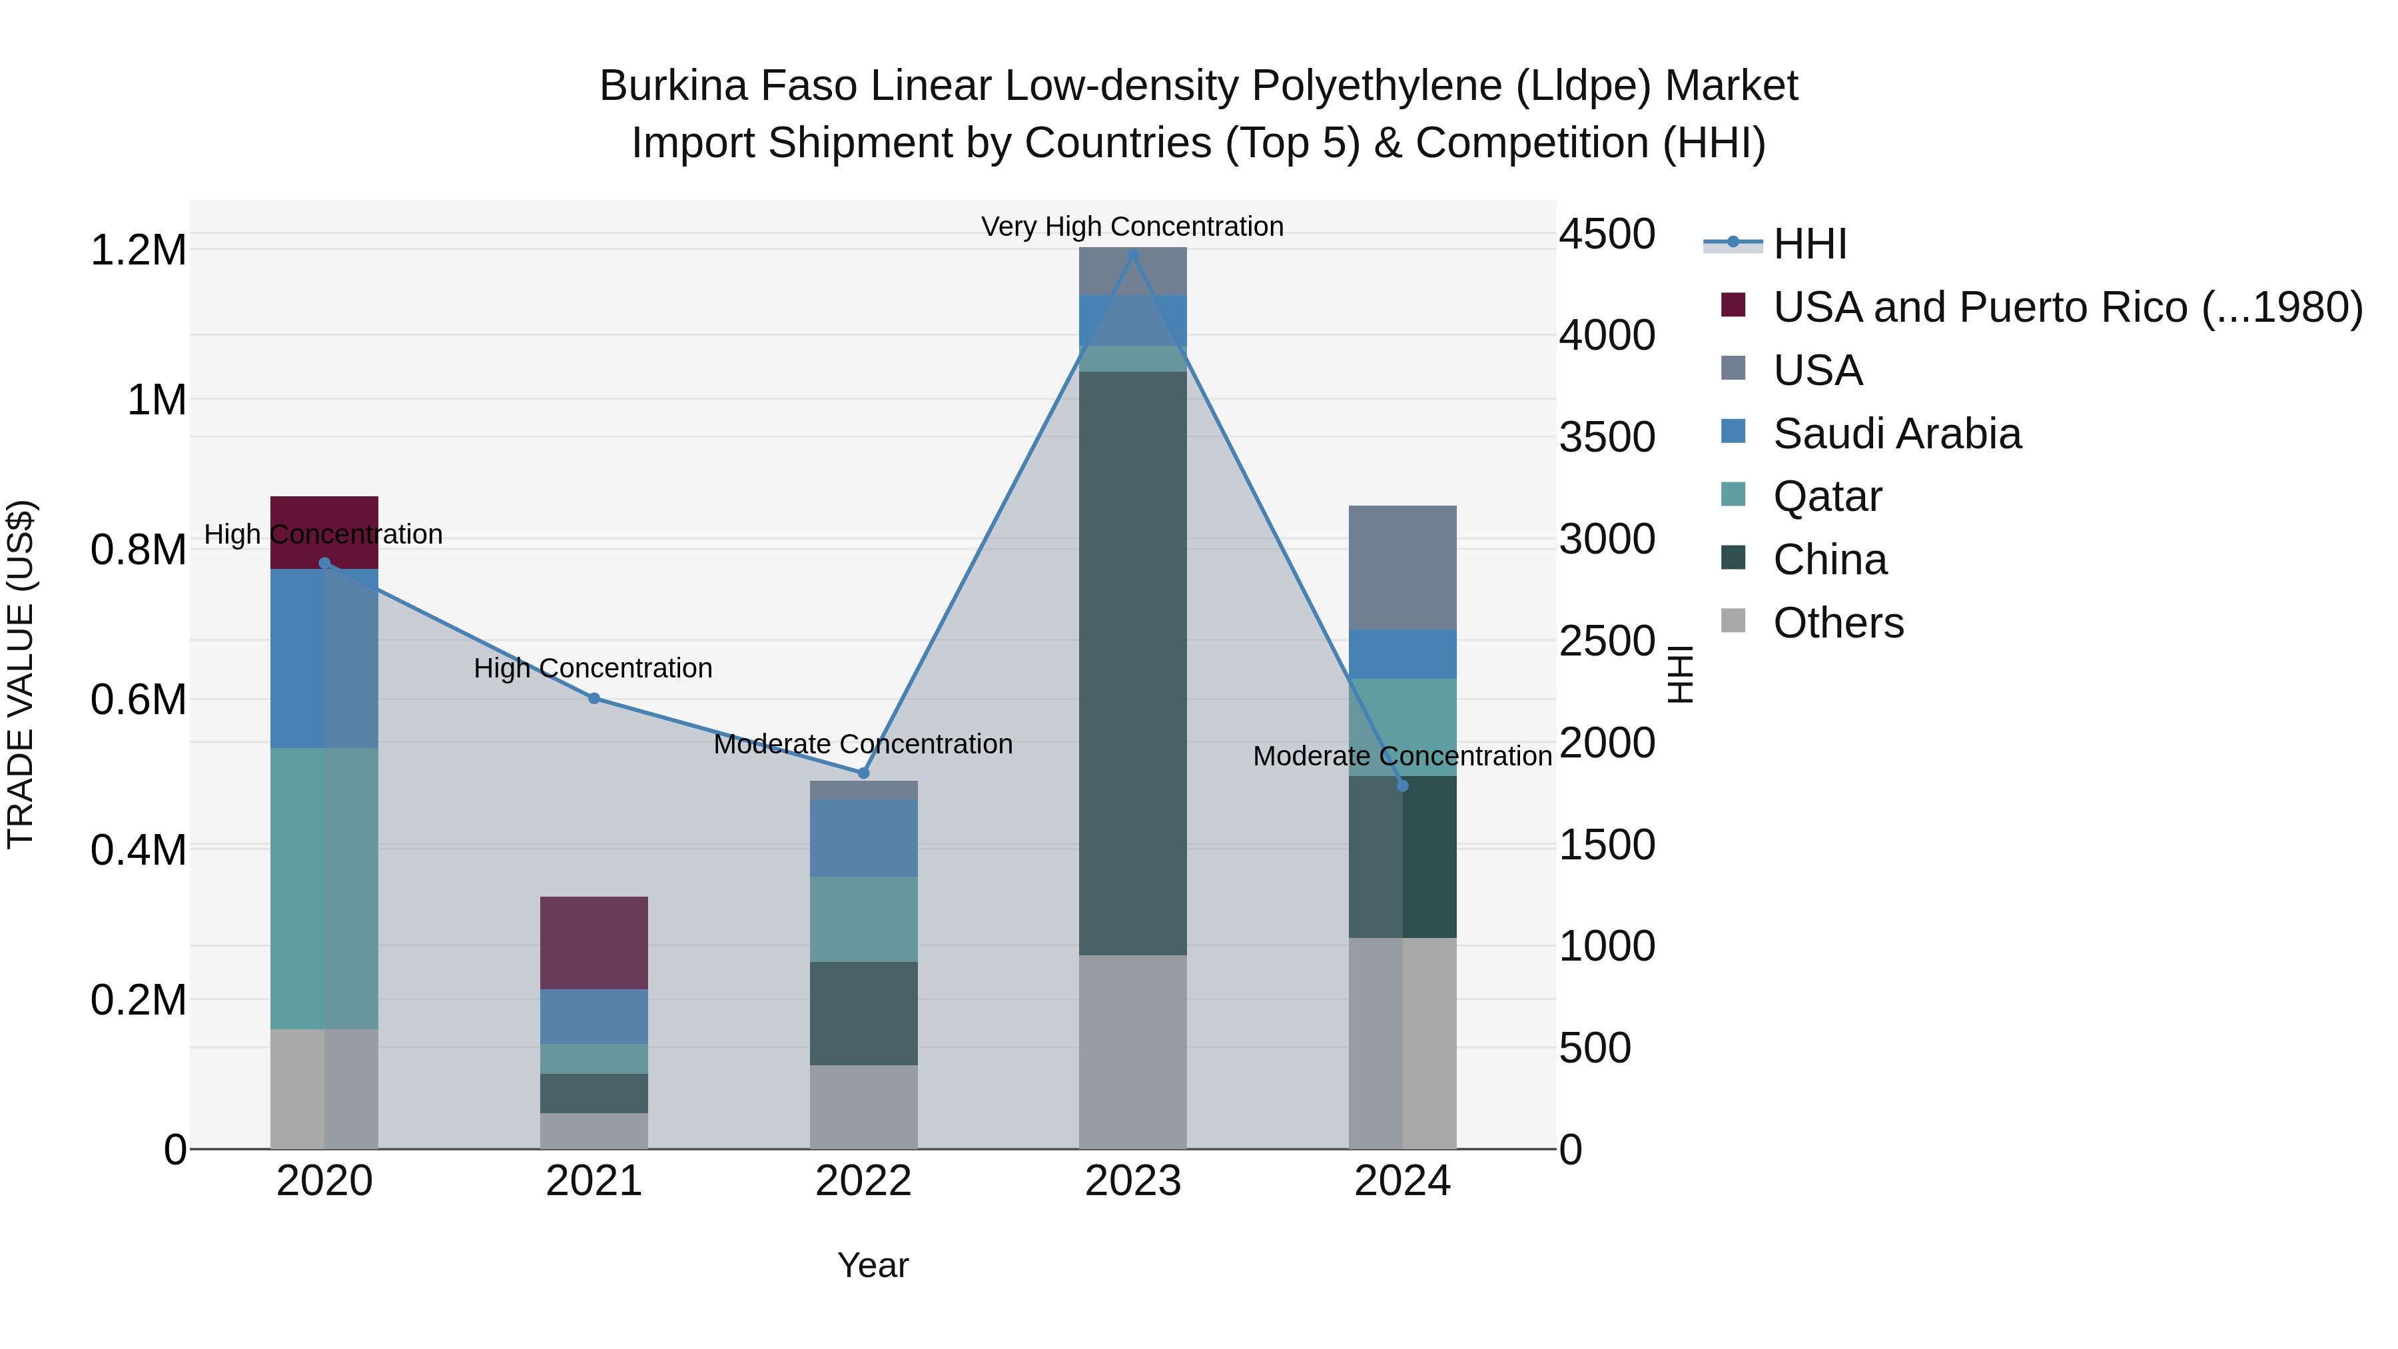Click the gray Others segment in 2024 bar
This screenshot has width=2398, height=1349.
tap(1403, 1044)
